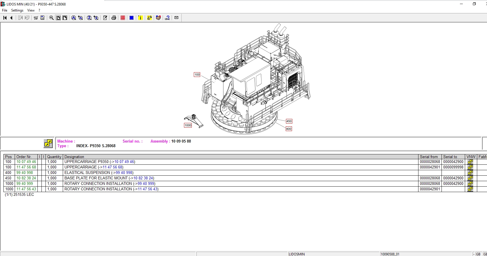
Task: Open the LIDOS help question icon
Action: (167, 18)
